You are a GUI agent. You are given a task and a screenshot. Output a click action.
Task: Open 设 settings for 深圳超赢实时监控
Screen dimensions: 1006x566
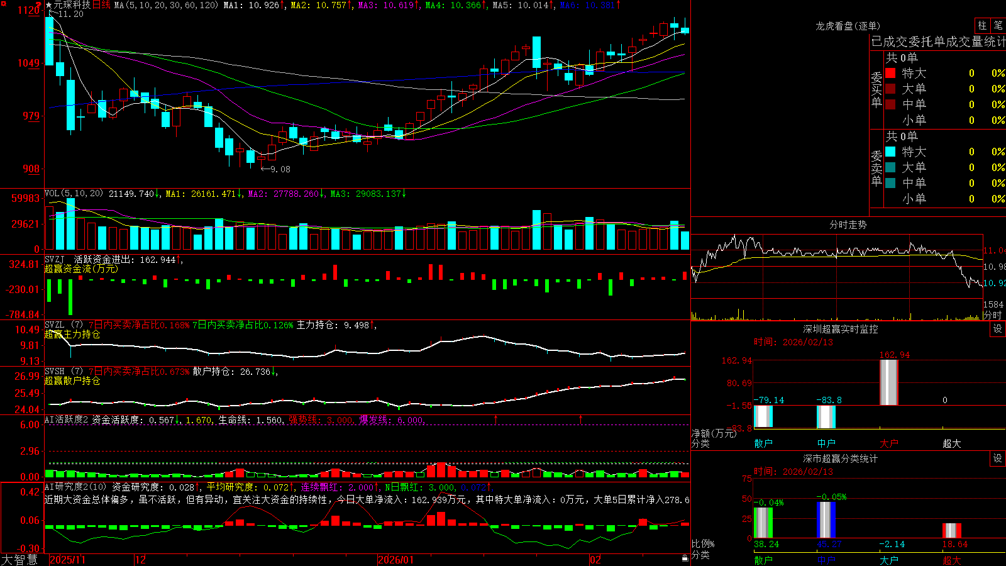998,329
